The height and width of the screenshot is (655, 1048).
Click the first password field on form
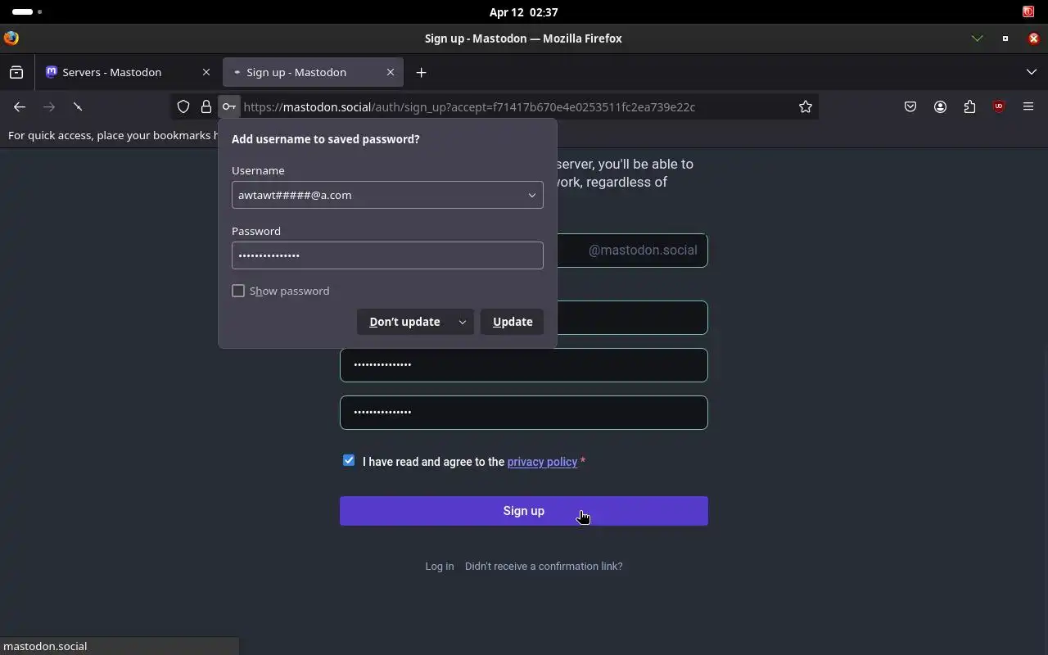(524, 365)
